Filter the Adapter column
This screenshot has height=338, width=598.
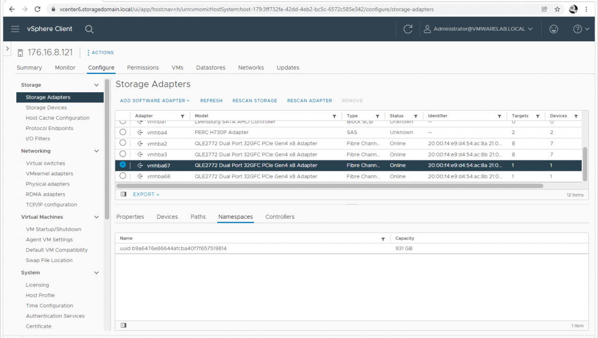(x=182, y=116)
